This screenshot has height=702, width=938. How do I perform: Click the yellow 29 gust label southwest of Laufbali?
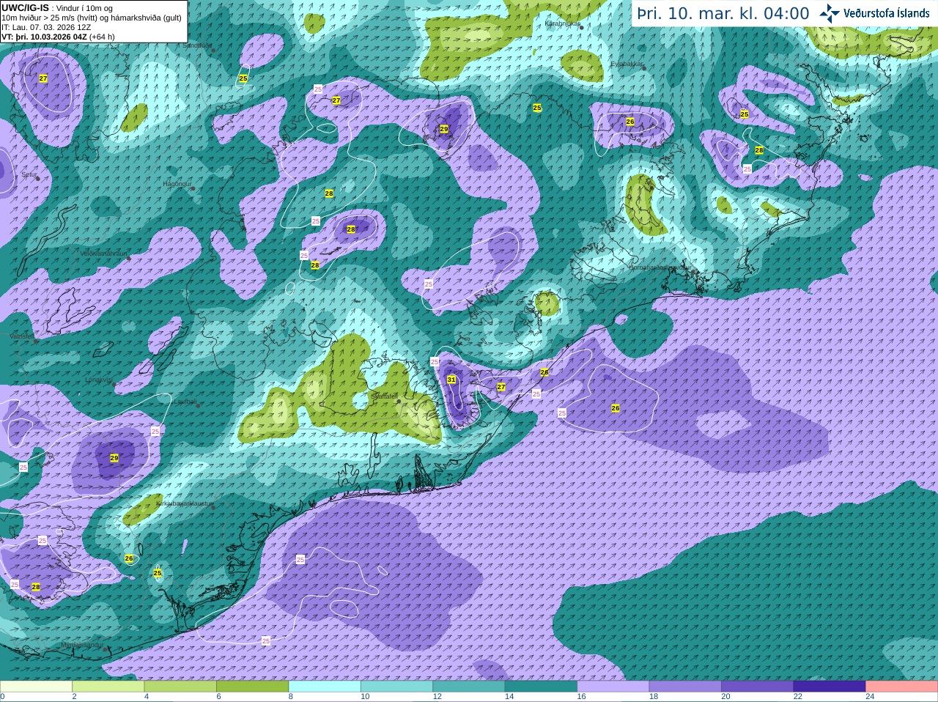coord(114,458)
